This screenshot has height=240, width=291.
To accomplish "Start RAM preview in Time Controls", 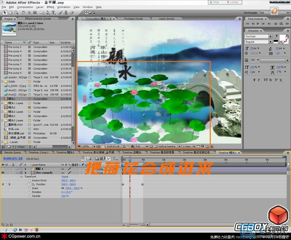I will 287,24.
